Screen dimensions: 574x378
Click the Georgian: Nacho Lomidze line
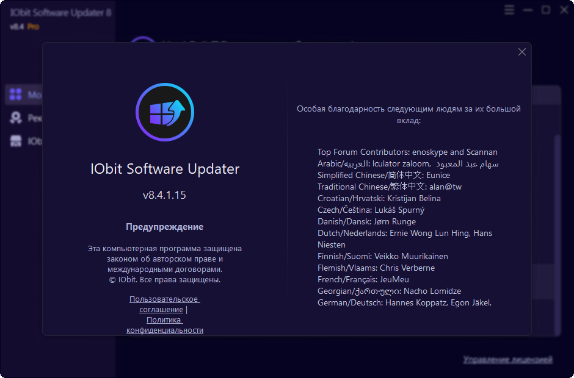(389, 291)
